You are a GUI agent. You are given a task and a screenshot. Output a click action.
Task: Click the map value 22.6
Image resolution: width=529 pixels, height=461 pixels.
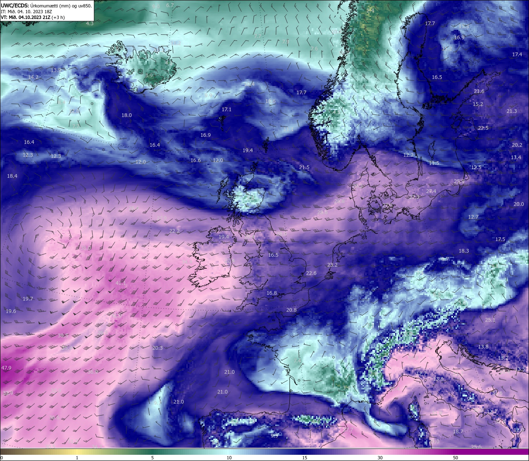(311, 273)
